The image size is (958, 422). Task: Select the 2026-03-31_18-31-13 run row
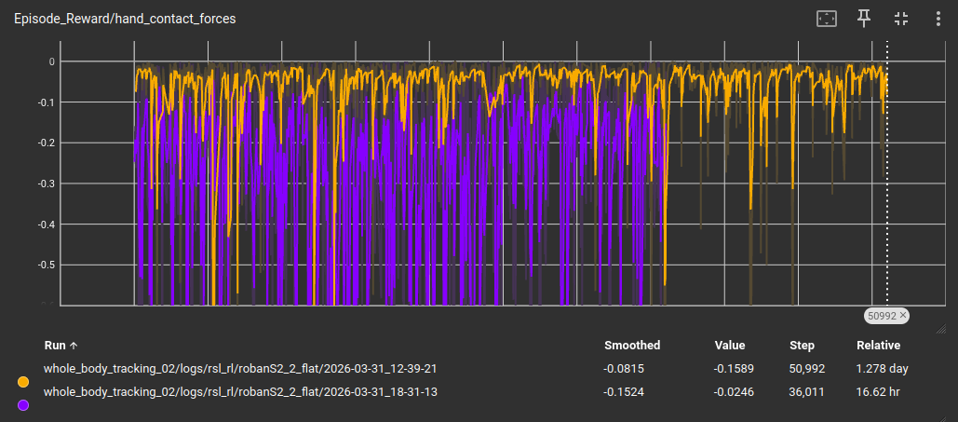click(240, 392)
